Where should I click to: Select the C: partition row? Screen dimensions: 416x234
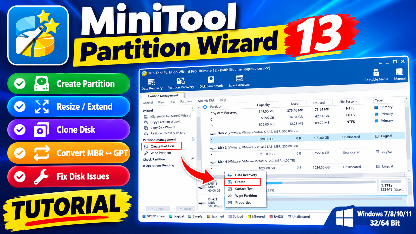click(307, 117)
